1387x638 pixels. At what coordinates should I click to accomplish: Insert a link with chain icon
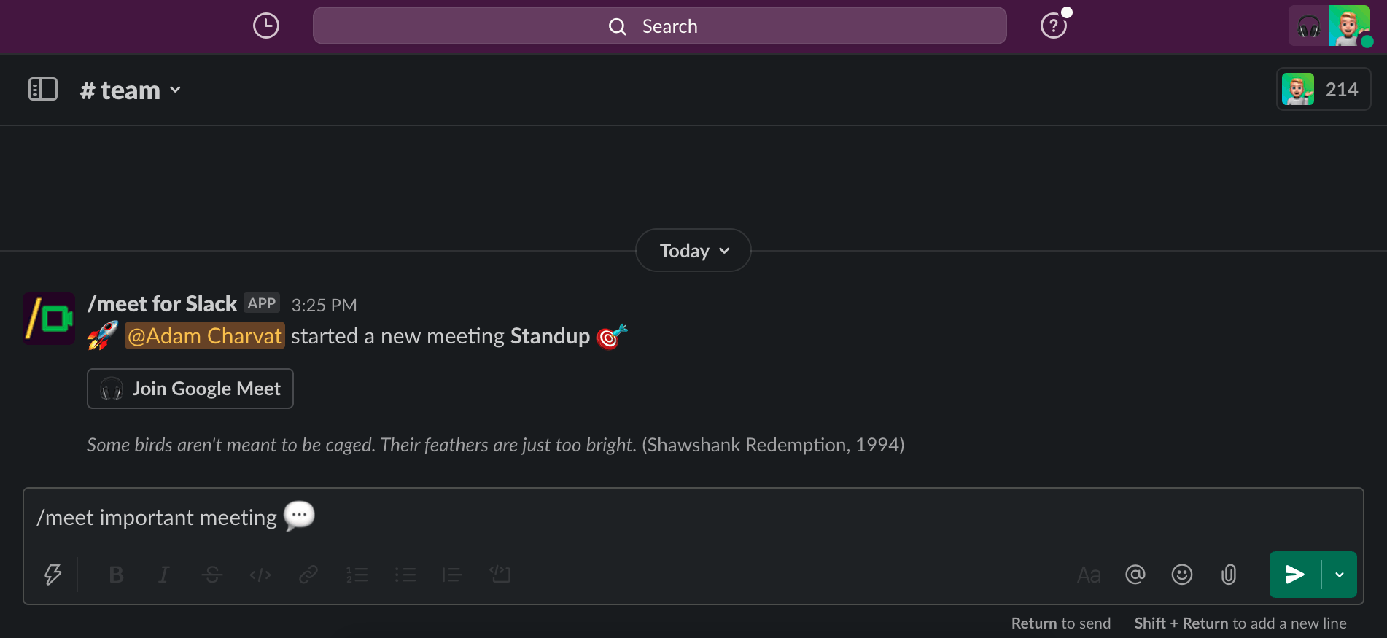coord(308,575)
